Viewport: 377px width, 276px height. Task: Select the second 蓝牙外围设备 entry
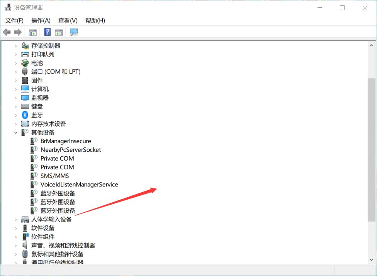pos(58,202)
